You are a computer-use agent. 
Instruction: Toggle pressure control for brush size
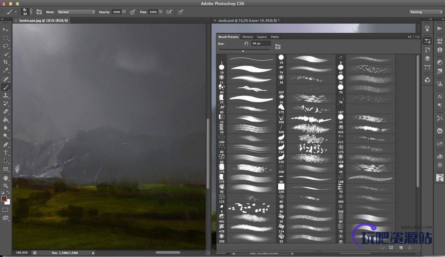[180, 12]
